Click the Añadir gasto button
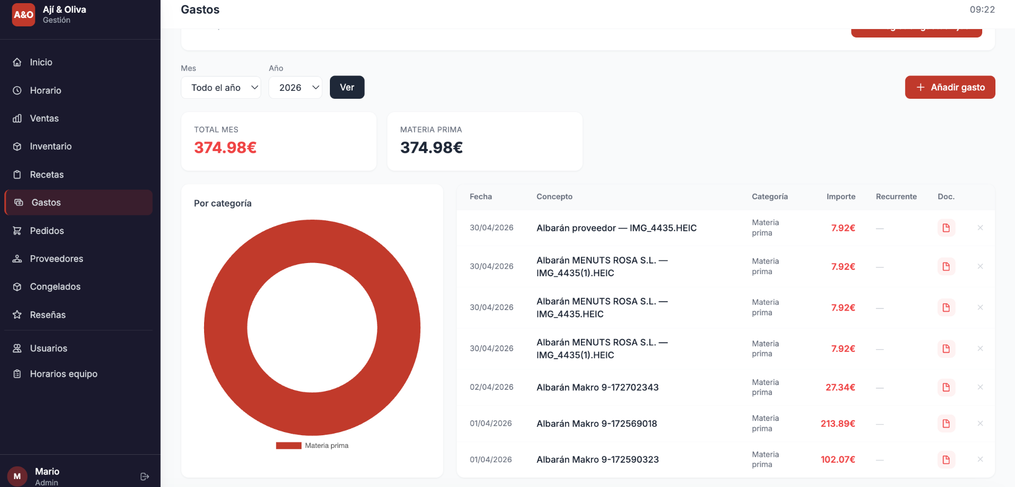Image resolution: width=1015 pixels, height=487 pixels. (950, 87)
